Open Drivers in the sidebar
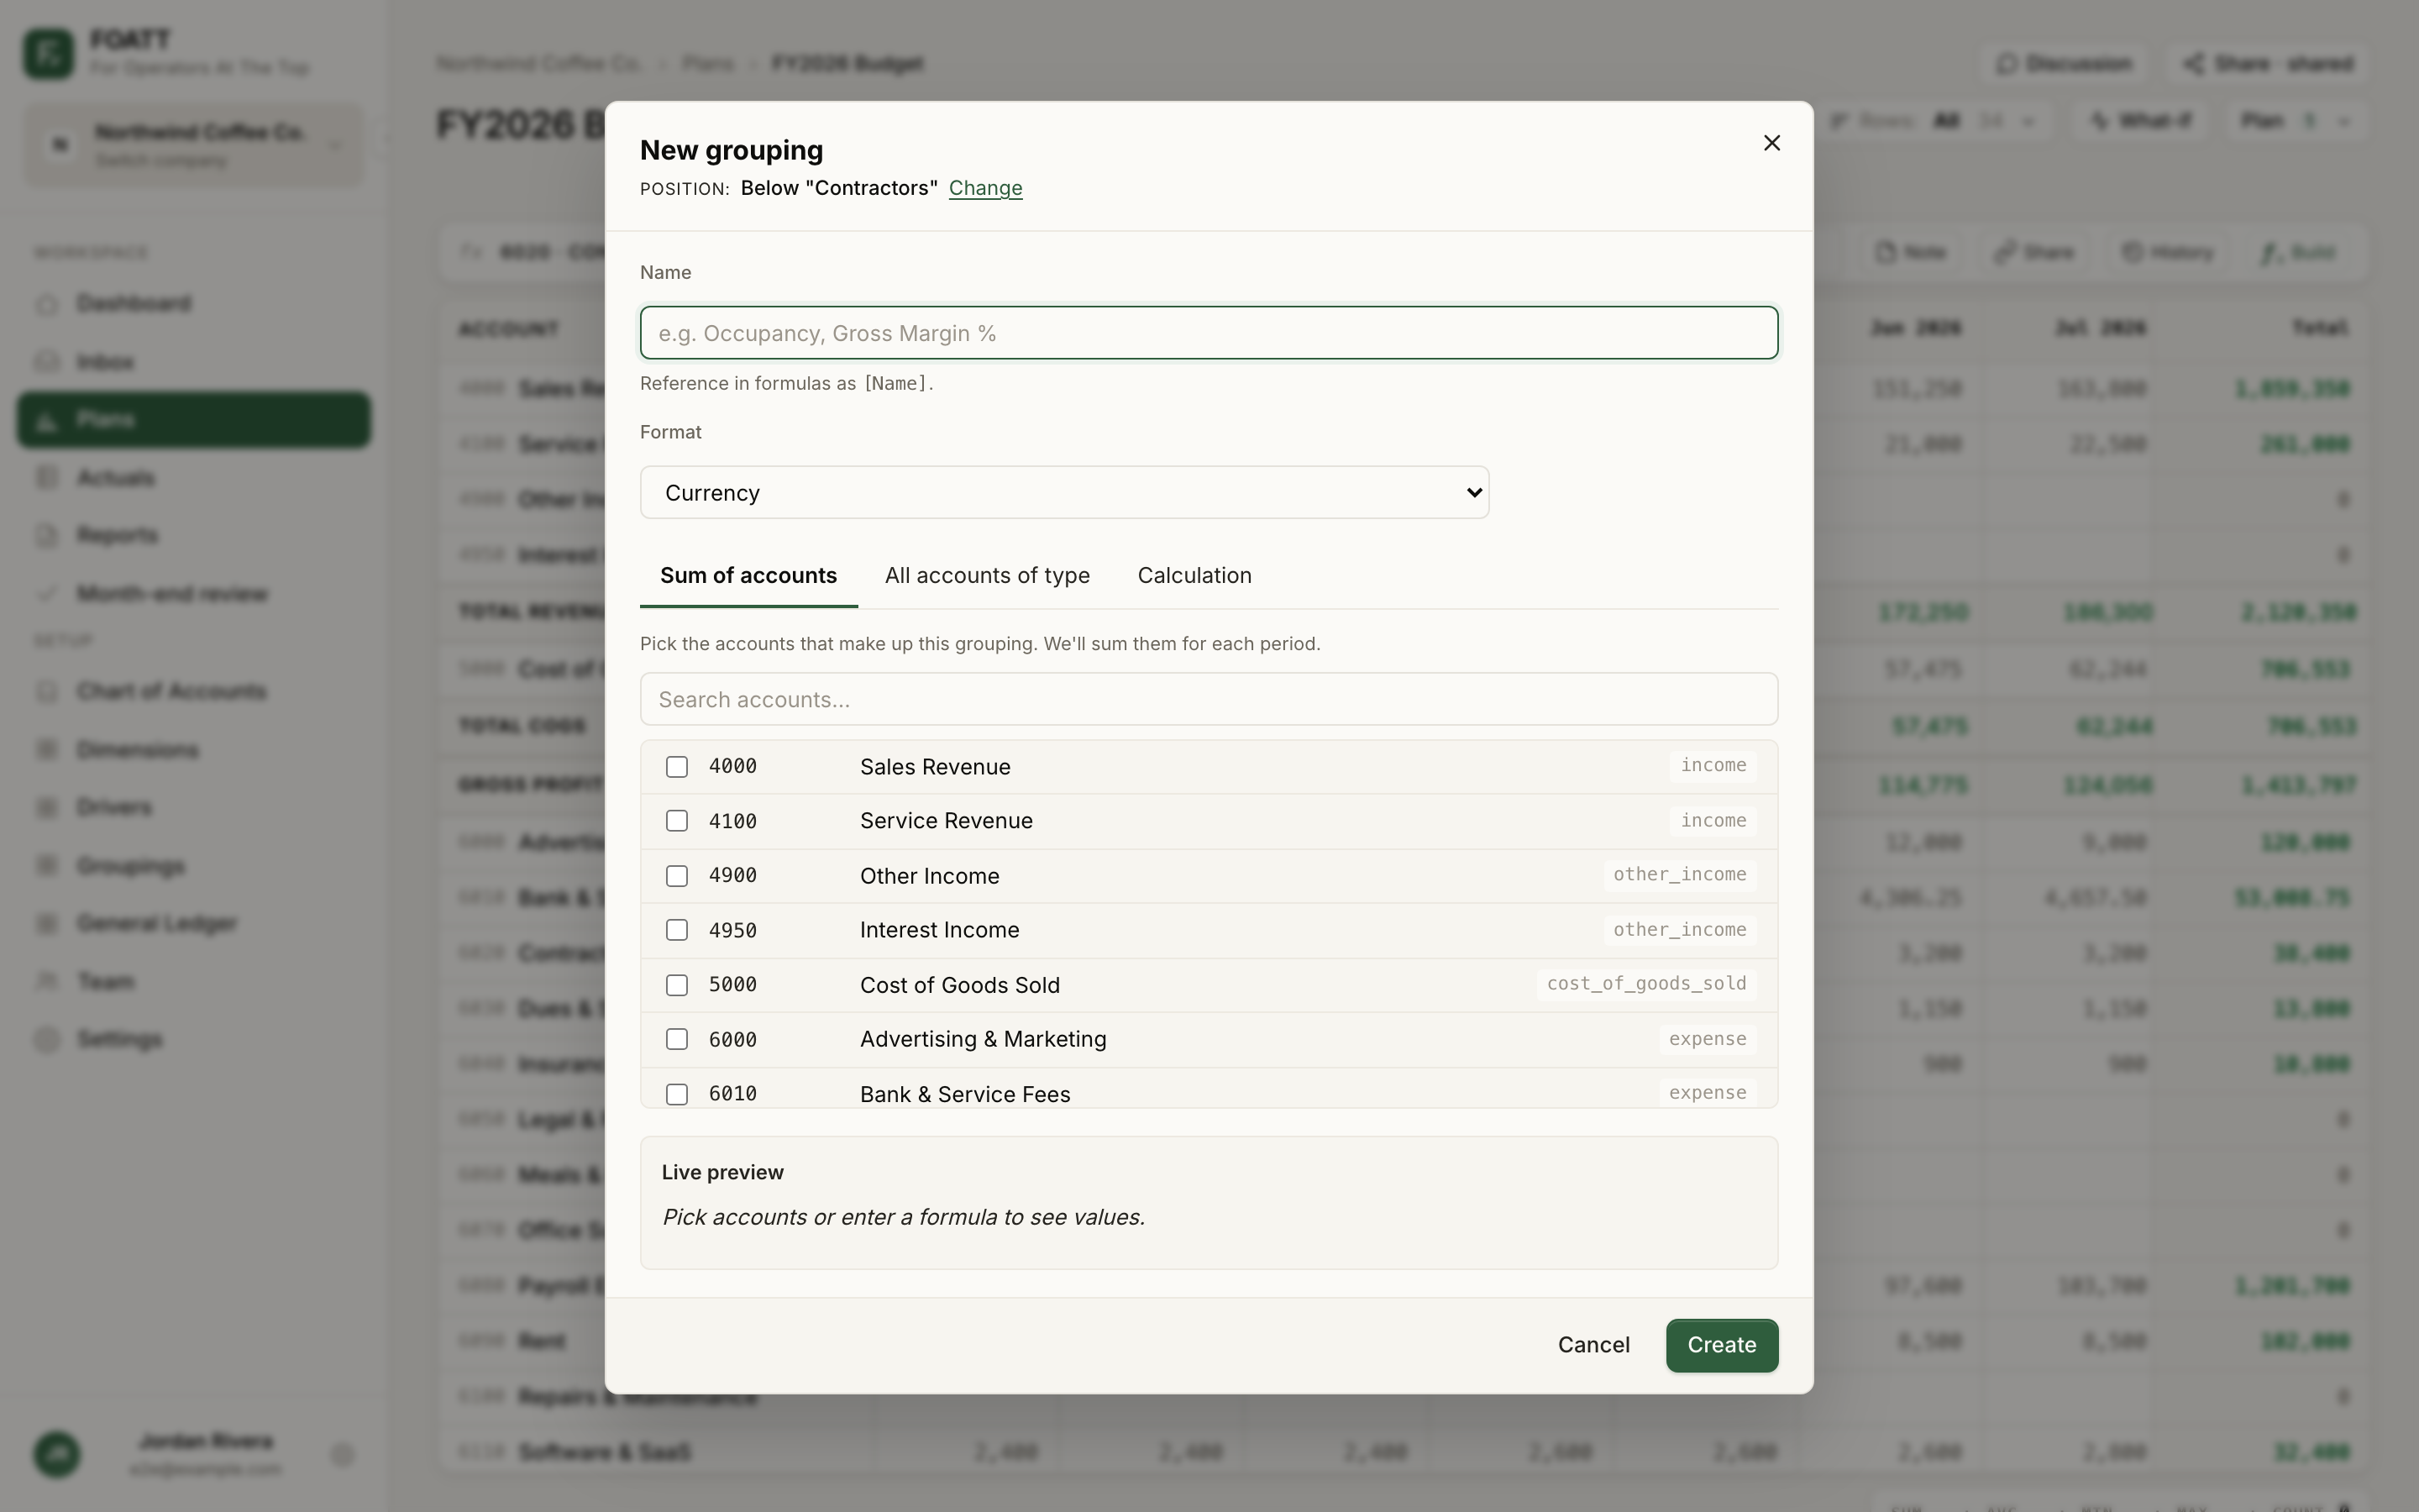This screenshot has height=1512, width=2419. tap(193, 807)
